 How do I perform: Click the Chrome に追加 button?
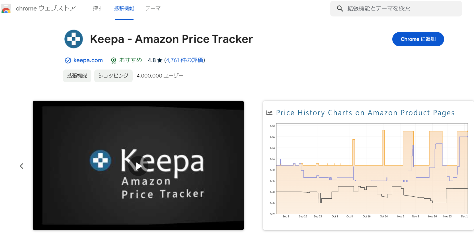pos(418,39)
